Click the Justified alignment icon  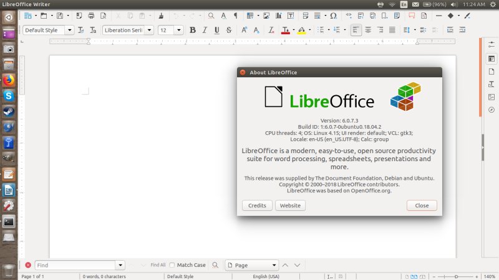pos(392,30)
